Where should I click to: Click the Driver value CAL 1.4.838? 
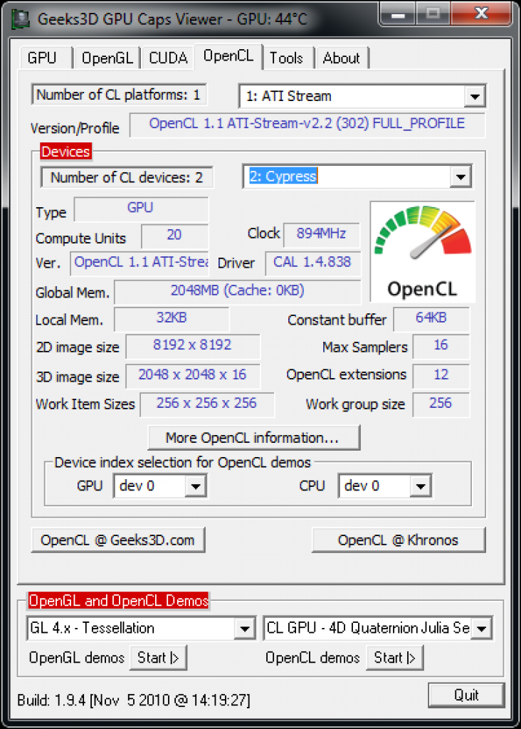tap(312, 263)
